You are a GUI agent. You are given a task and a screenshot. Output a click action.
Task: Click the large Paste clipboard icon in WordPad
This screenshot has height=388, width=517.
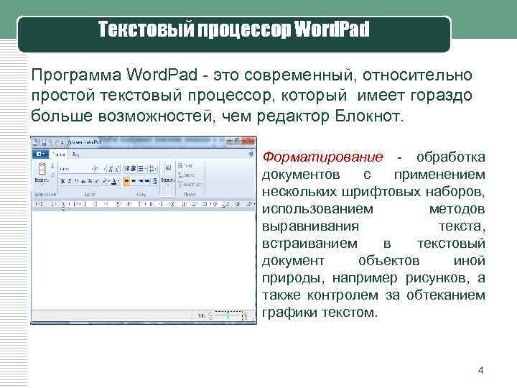pyautogui.click(x=42, y=169)
